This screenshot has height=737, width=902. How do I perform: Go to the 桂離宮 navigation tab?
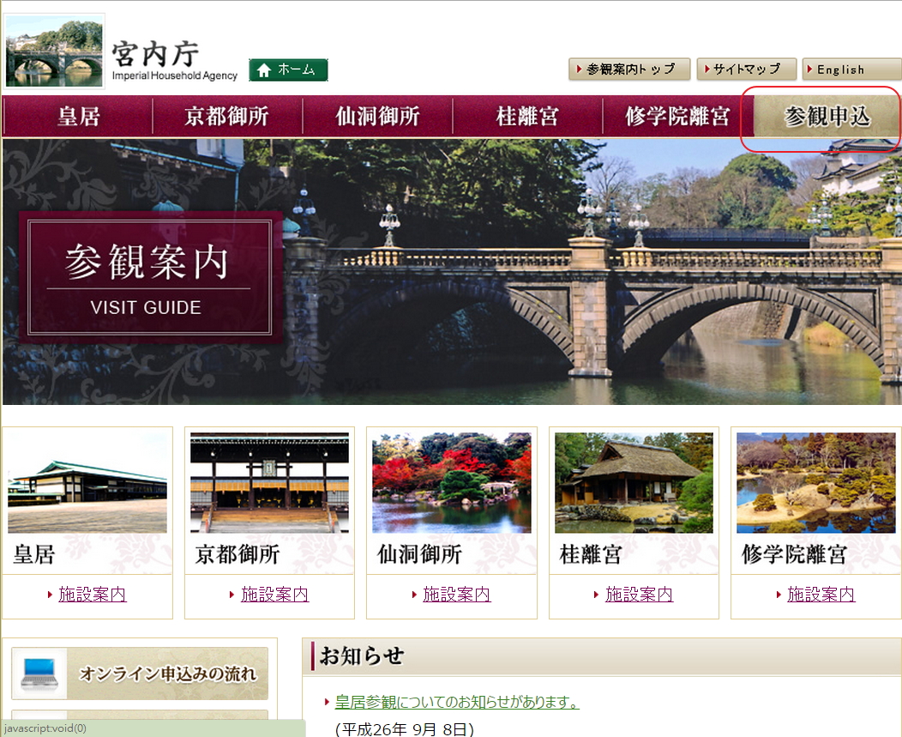click(527, 117)
